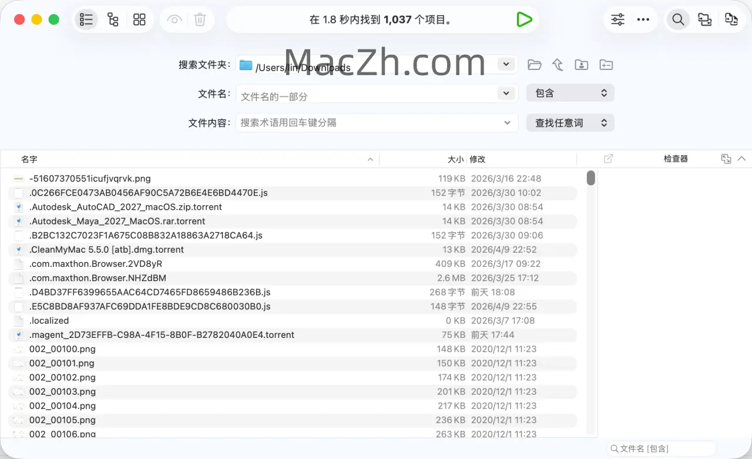Sort results by 大小 column header

coord(455,159)
